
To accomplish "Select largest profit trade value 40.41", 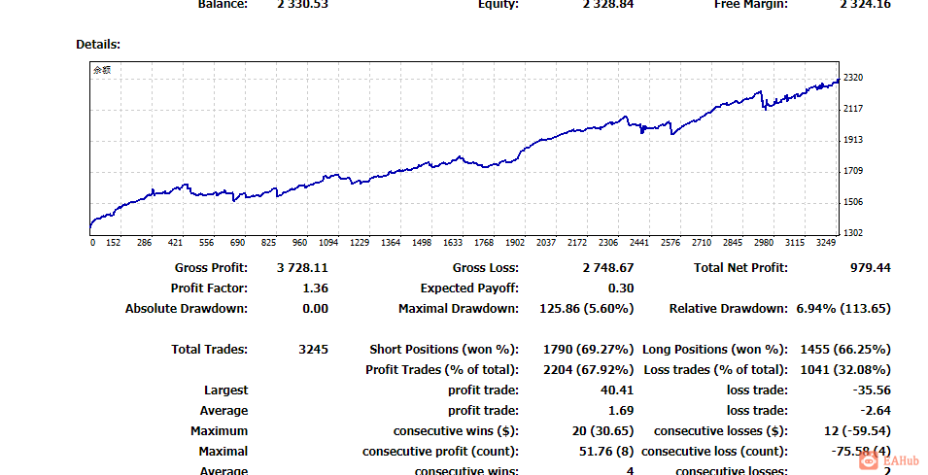I will coord(617,390).
